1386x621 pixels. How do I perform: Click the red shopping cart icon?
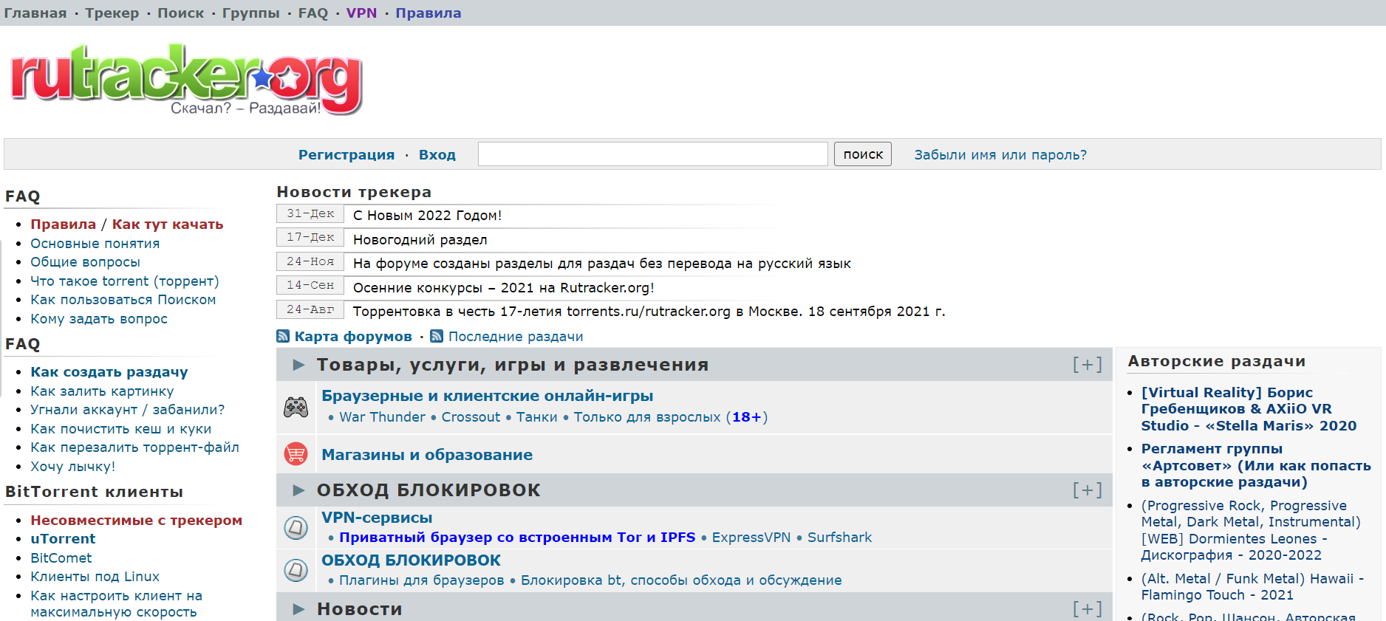click(x=296, y=453)
